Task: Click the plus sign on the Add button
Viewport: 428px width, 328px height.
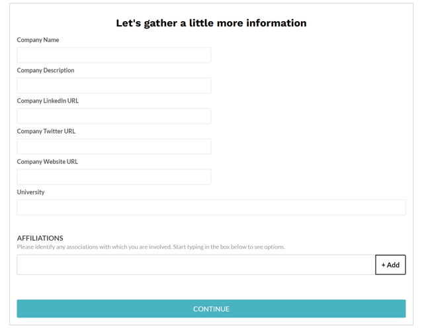Action: point(383,265)
